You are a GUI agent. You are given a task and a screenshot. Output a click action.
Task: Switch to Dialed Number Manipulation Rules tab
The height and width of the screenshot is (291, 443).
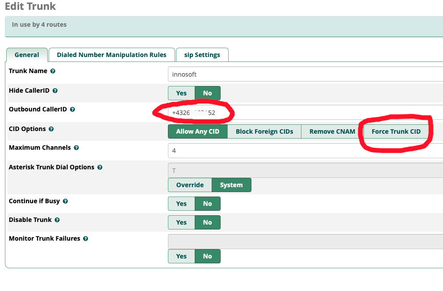coord(112,55)
